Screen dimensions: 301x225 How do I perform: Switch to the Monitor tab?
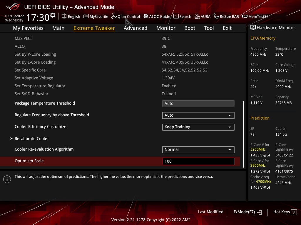(x=166, y=28)
